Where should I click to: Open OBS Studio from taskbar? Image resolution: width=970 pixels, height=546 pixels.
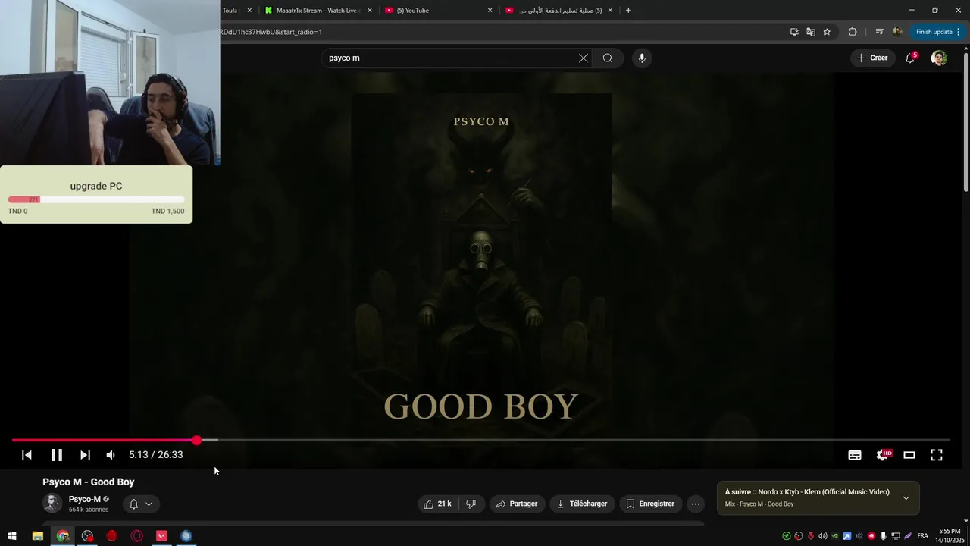tap(87, 536)
